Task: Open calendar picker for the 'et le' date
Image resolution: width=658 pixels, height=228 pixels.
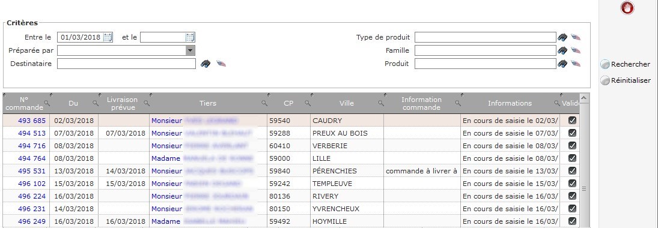Action: coord(190,37)
